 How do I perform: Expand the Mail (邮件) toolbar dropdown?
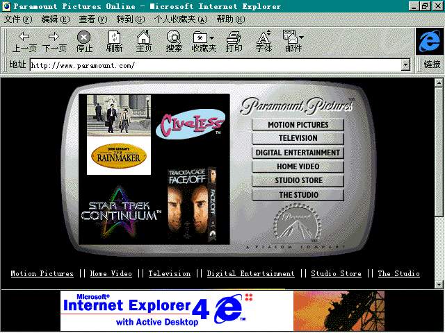pos(301,36)
